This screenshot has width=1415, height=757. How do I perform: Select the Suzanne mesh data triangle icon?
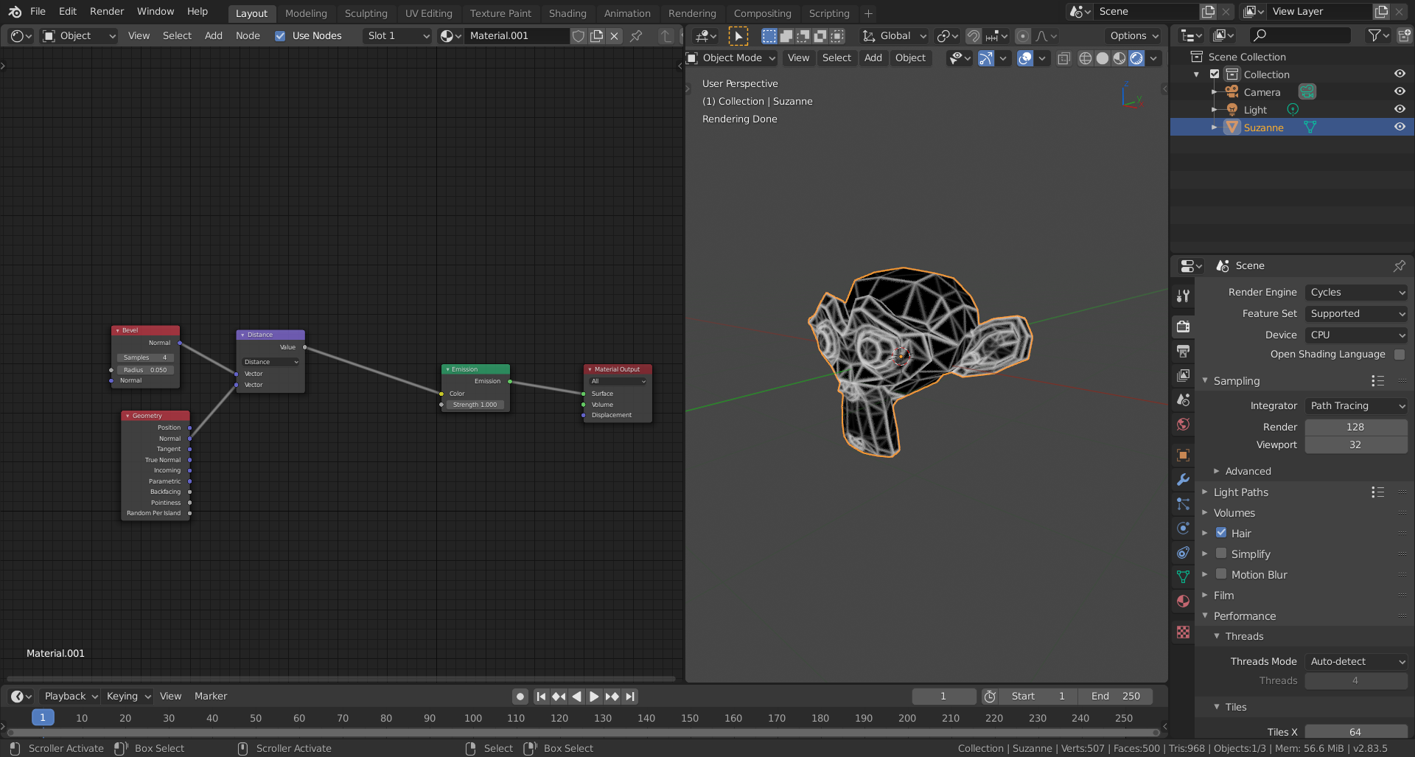pyautogui.click(x=1310, y=128)
